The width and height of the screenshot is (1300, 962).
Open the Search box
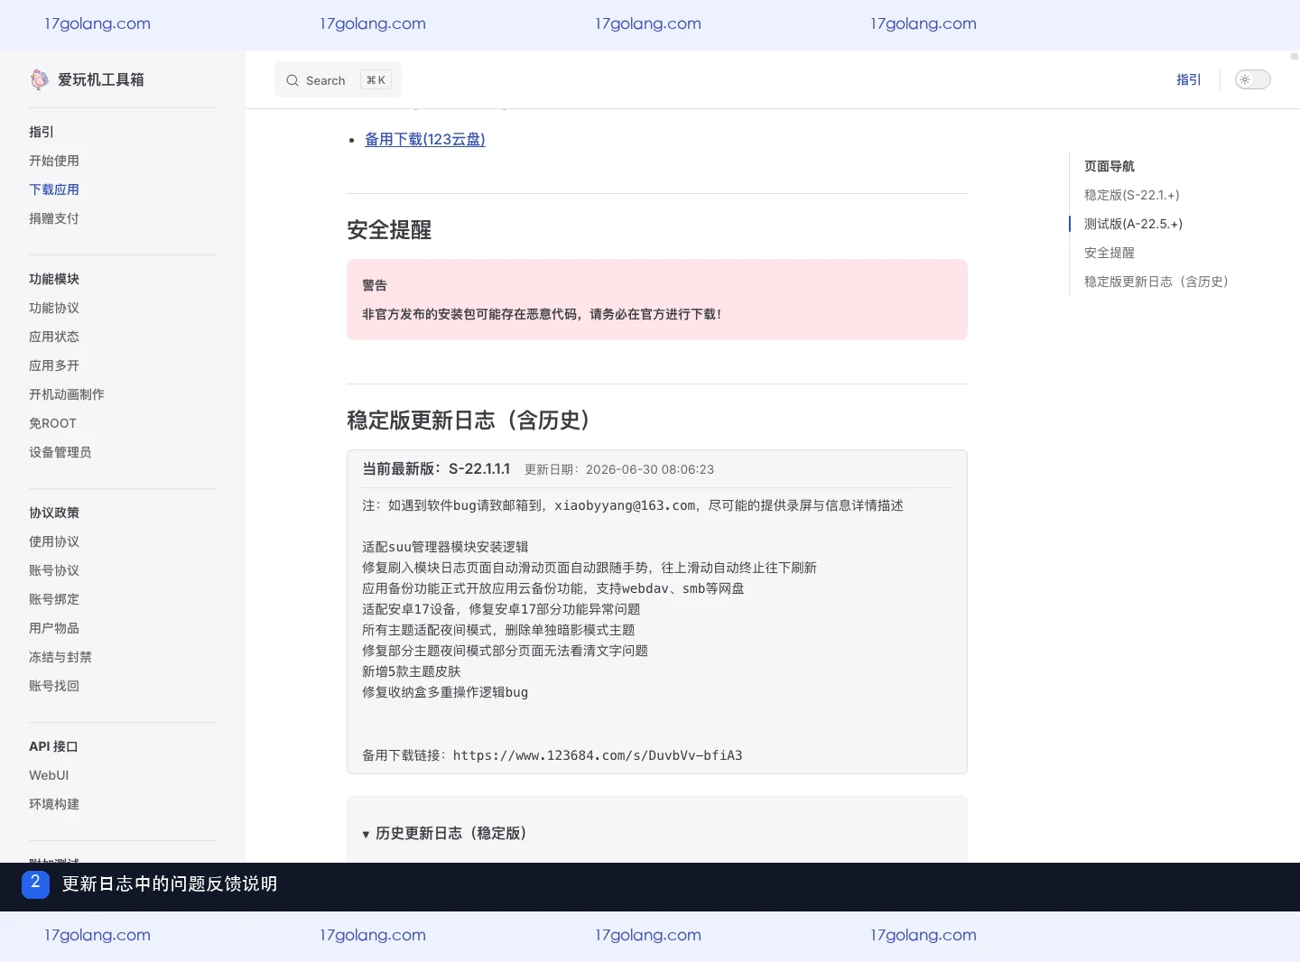338,79
